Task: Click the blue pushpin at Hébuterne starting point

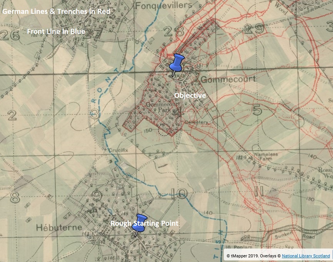Action: pos(139,225)
